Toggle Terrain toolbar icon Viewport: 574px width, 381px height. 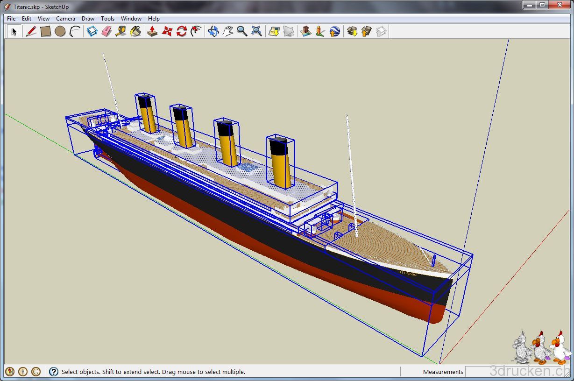click(x=289, y=31)
